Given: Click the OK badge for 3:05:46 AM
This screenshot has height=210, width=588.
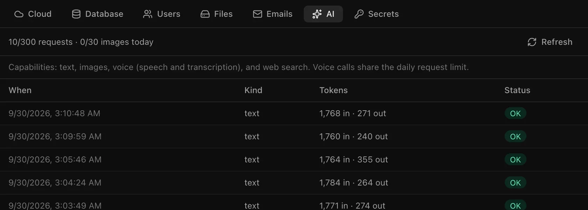Looking at the screenshot, I should (515, 160).
